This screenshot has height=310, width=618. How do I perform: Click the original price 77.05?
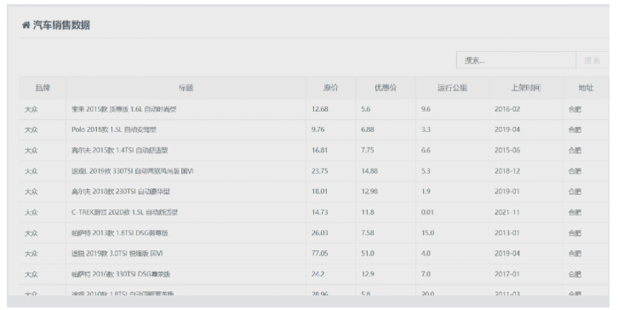tap(320, 254)
